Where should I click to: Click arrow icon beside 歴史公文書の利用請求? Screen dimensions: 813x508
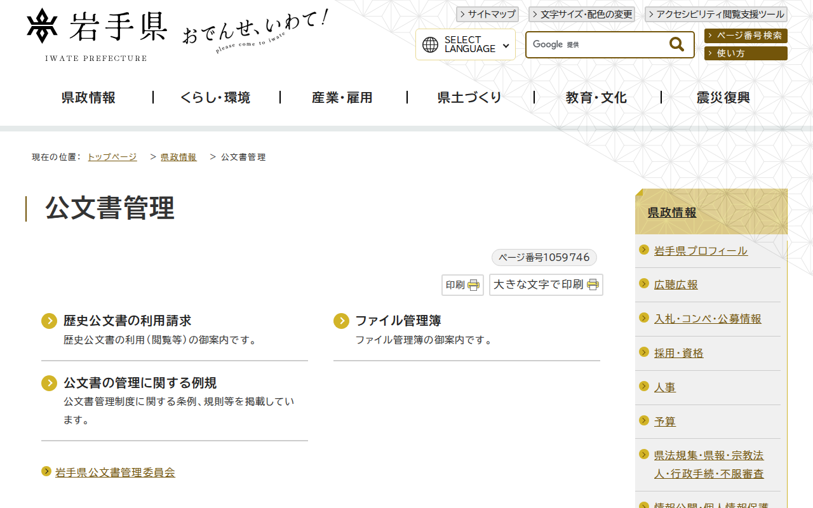pos(50,321)
